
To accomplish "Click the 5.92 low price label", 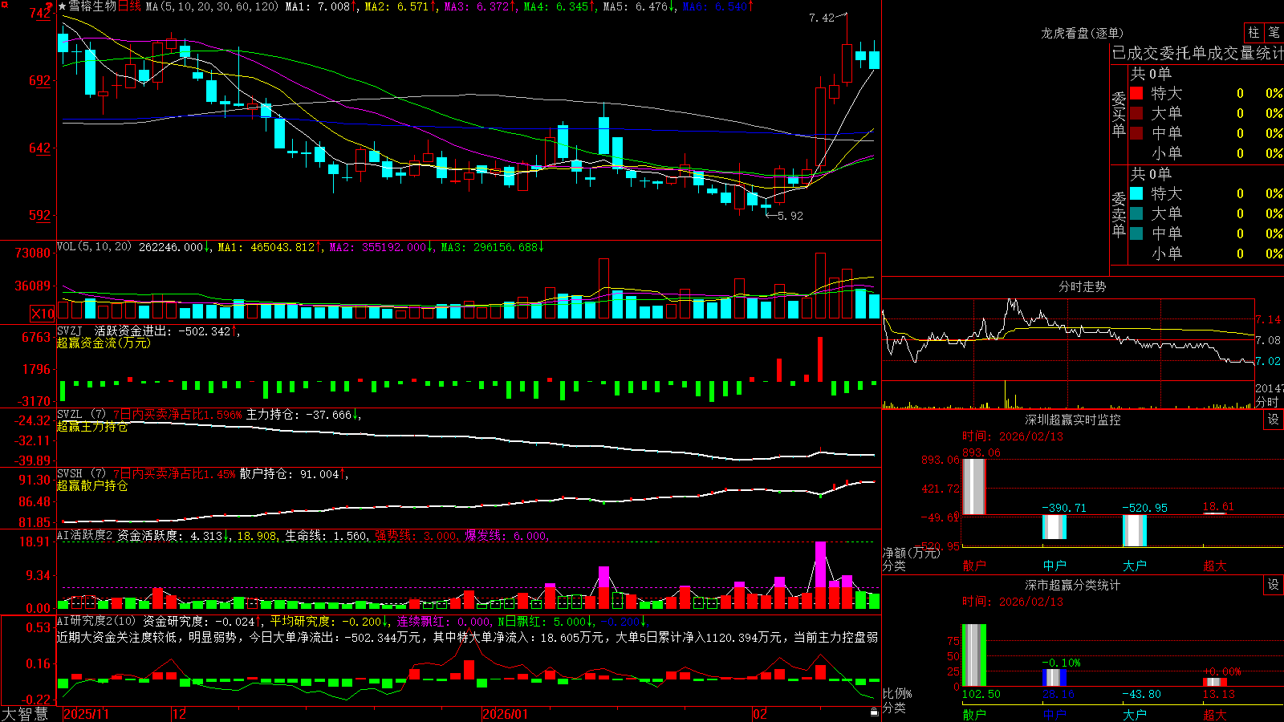I will point(790,216).
